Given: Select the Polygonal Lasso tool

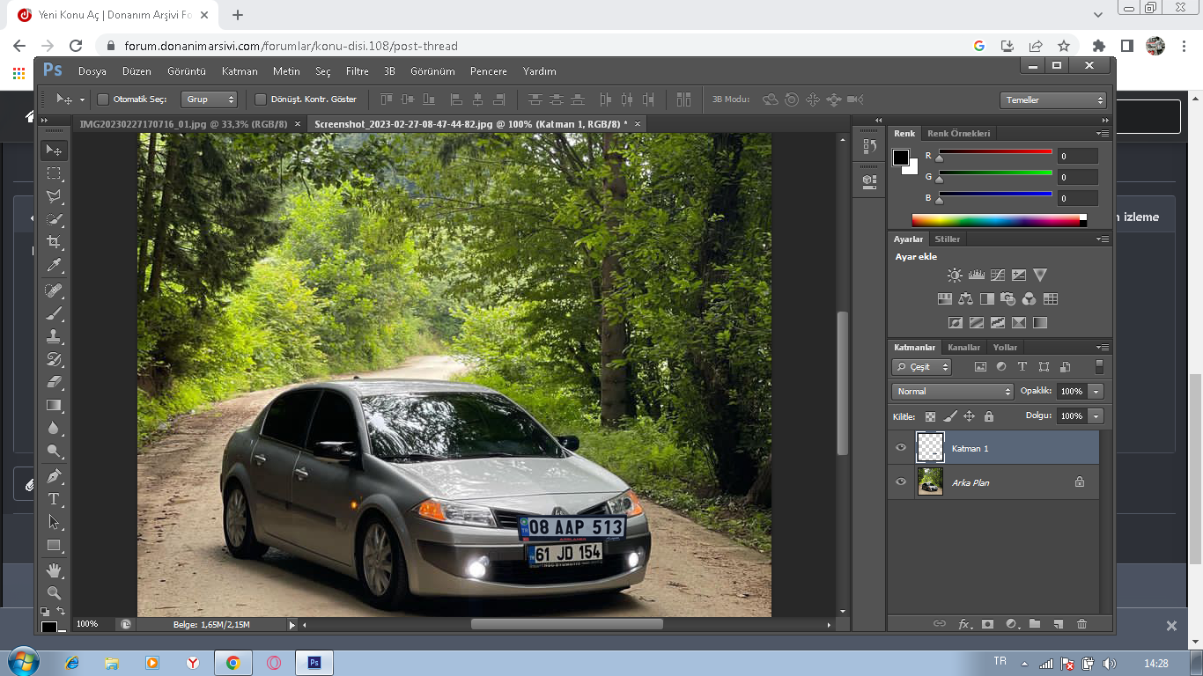Looking at the screenshot, I should click(54, 196).
